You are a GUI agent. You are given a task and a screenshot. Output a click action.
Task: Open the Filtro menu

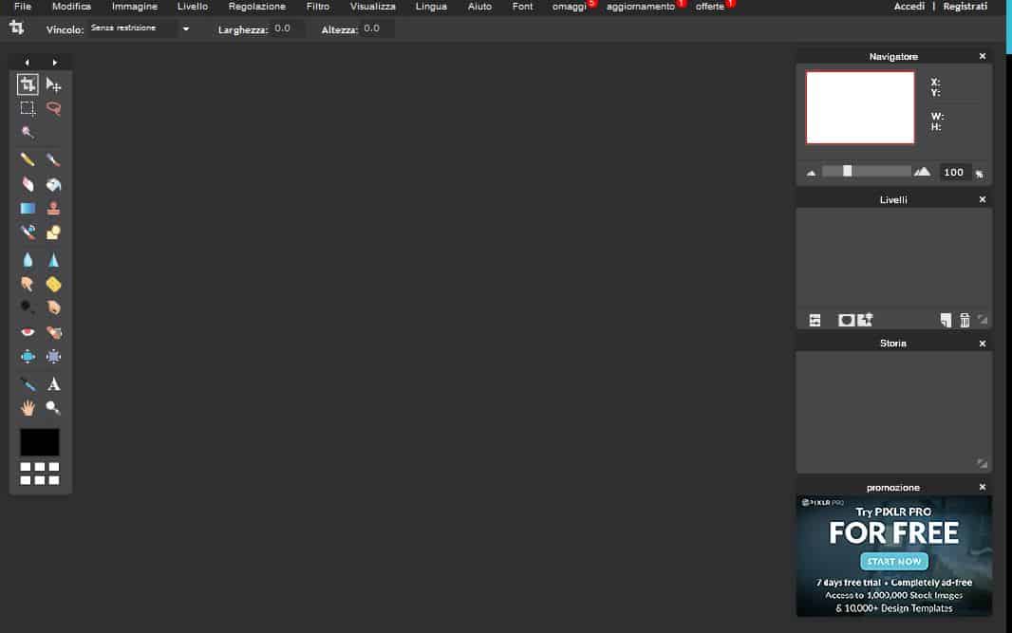pos(317,6)
